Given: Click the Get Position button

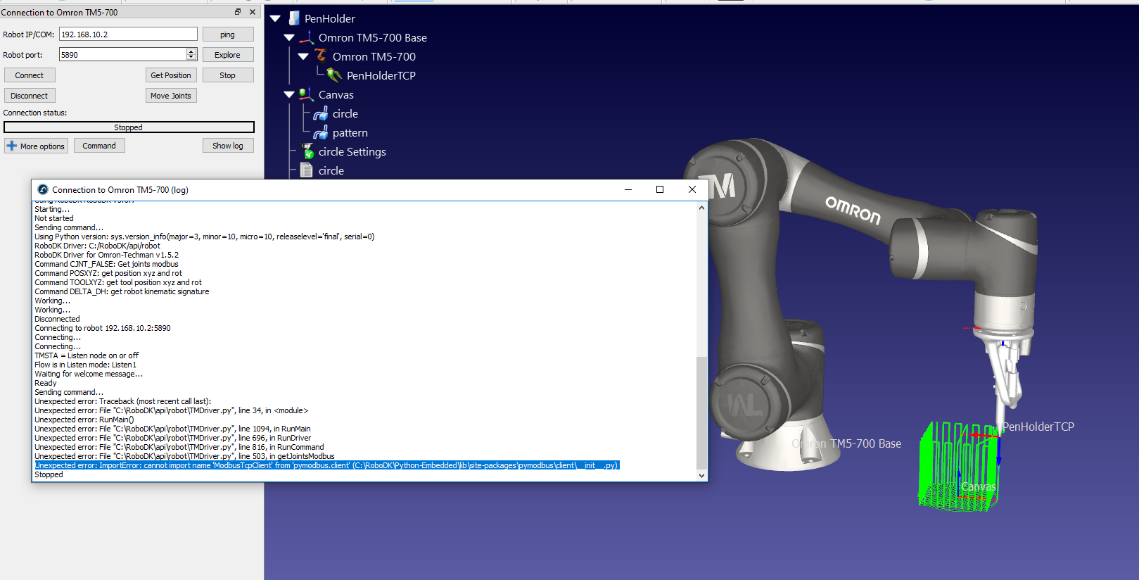Looking at the screenshot, I should tap(170, 75).
